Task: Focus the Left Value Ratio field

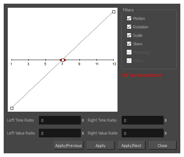Action: coord(60,133)
